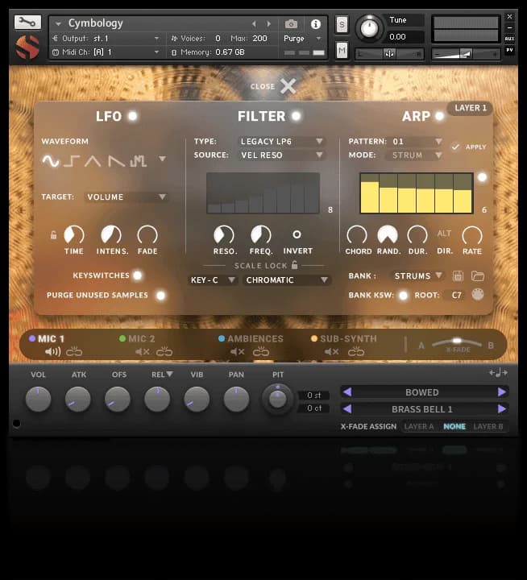
Task: Open the CHROMATIC scale dropdown
Action: pos(288,280)
